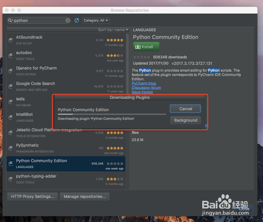
Task: Select the AtSoundtrack plugin row
Action: tap(66, 40)
